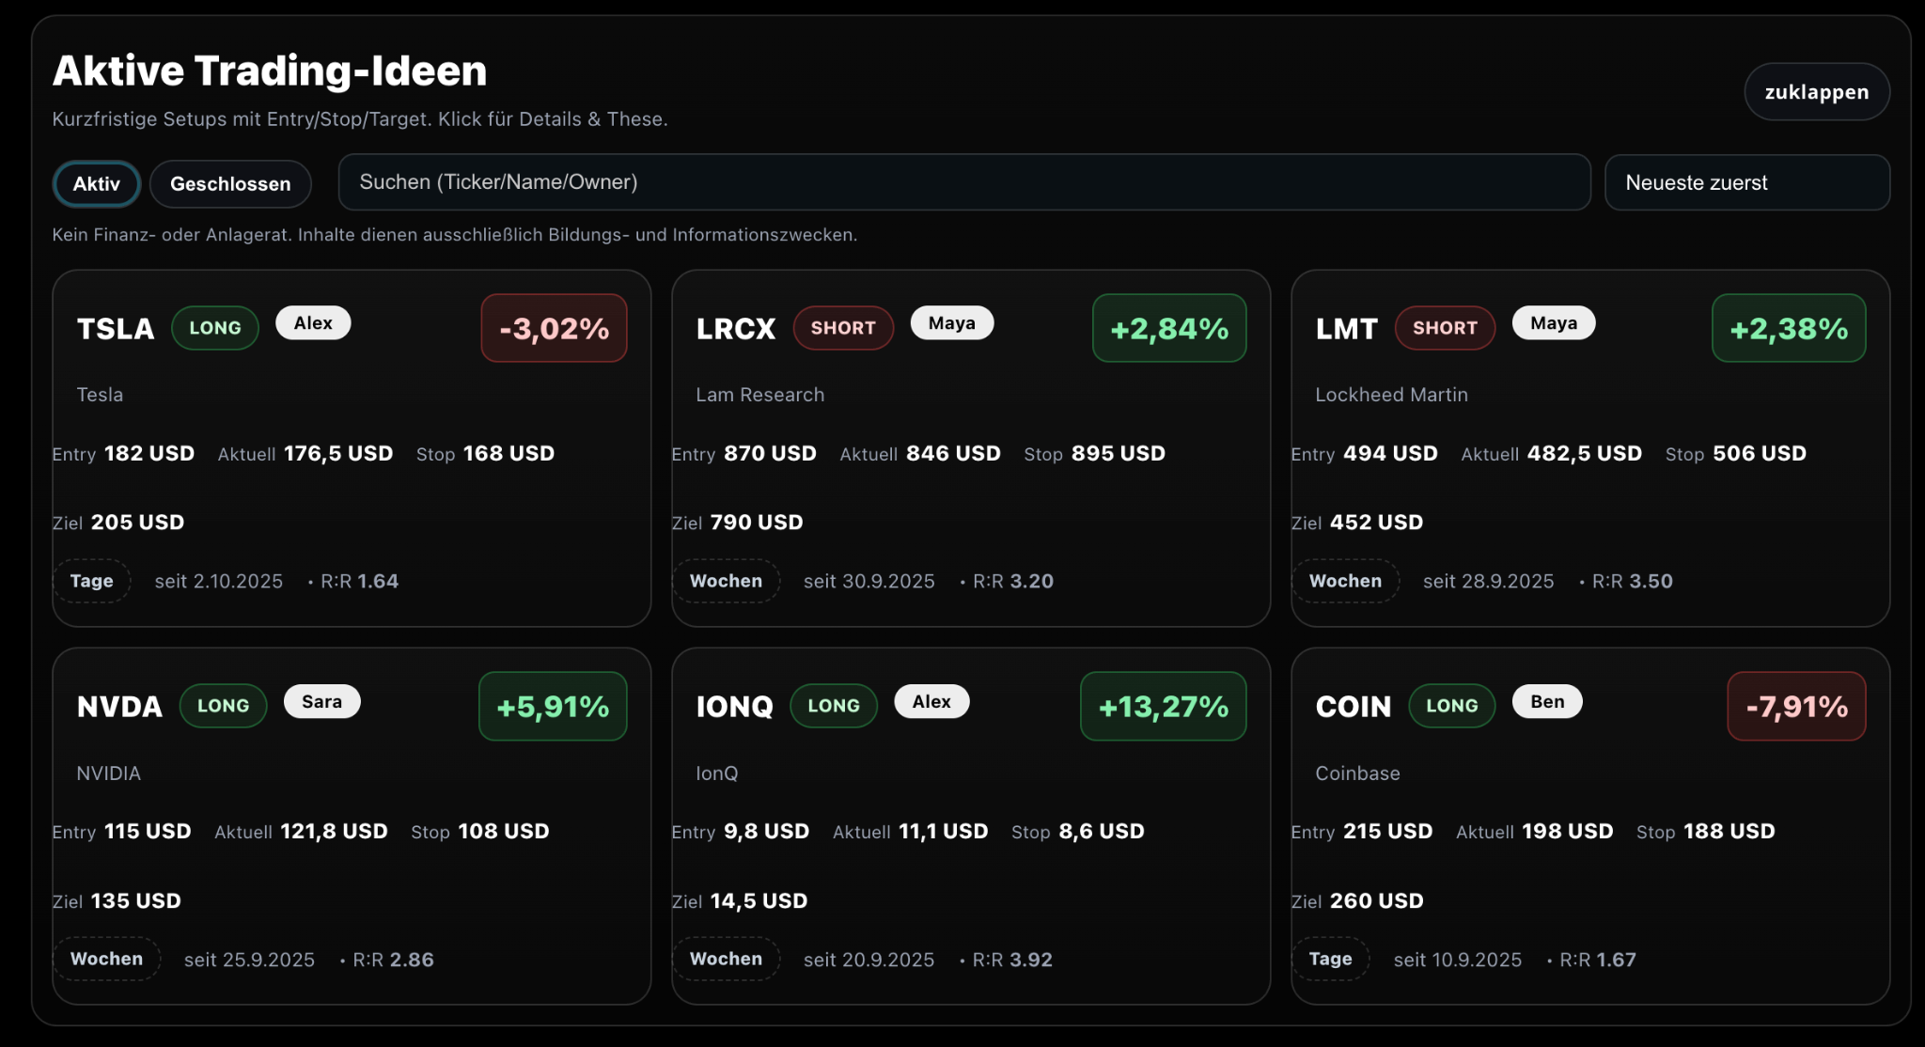Click the SHORT badge on LRCX card

[843, 328]
